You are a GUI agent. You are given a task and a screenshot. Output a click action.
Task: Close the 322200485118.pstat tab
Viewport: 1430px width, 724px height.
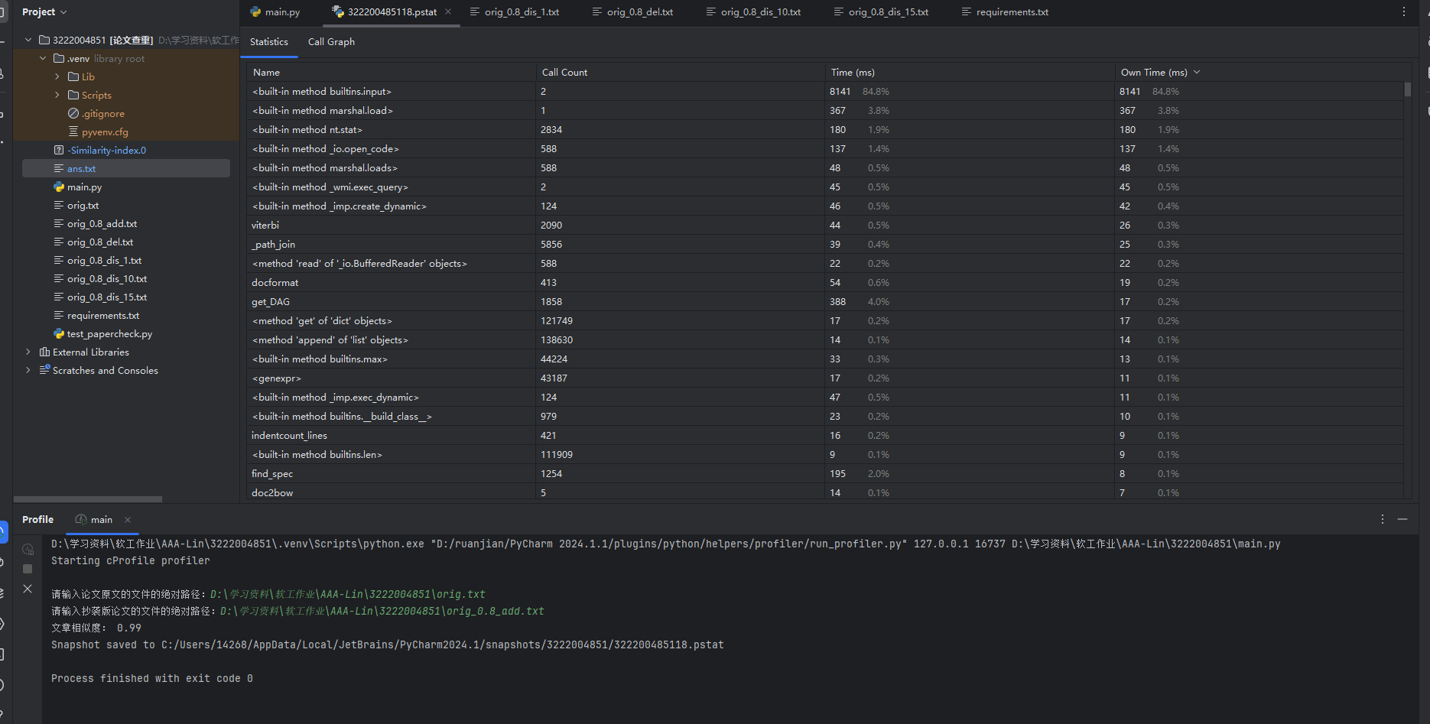[x=448, y=11]
